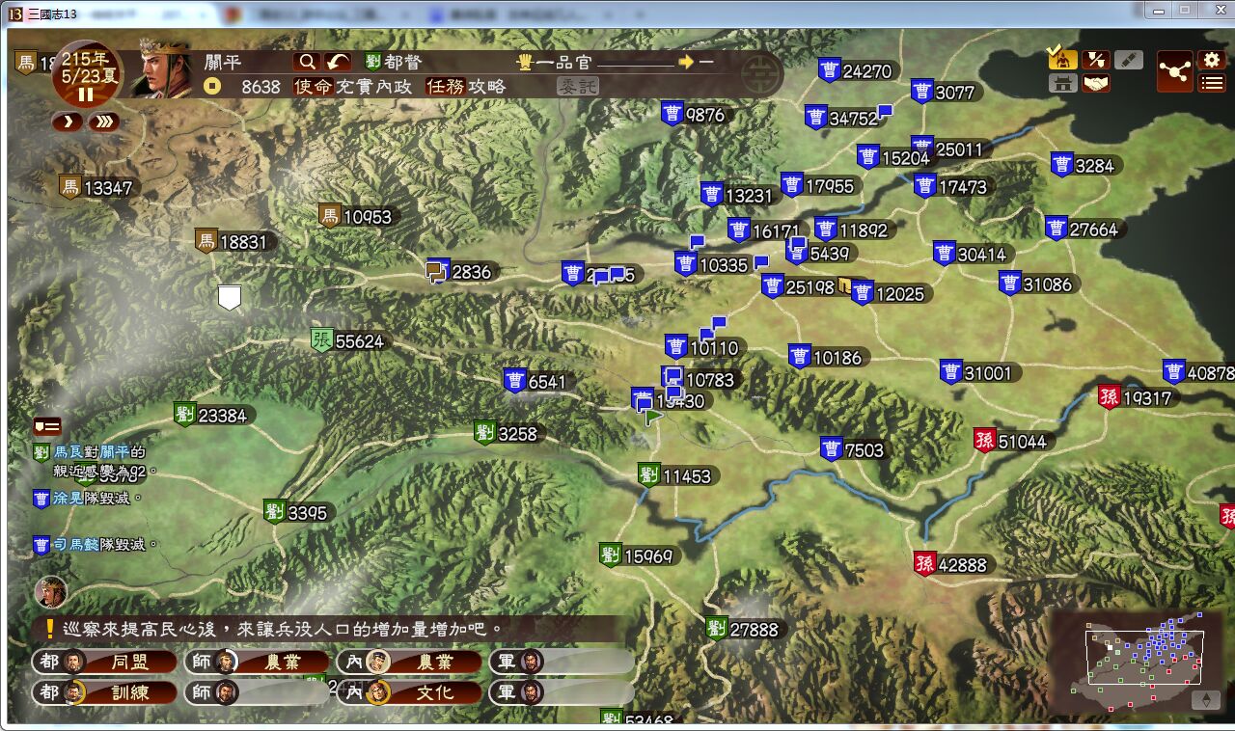1235x731 pixels.
Task: Toggle the handshake diplomacy display icon
Action: [x=1095, y=83]
